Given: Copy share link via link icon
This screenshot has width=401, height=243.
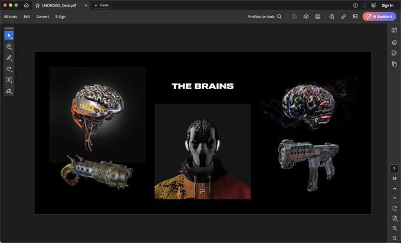Looking at the screenshot, I should [x=343, y=16].
